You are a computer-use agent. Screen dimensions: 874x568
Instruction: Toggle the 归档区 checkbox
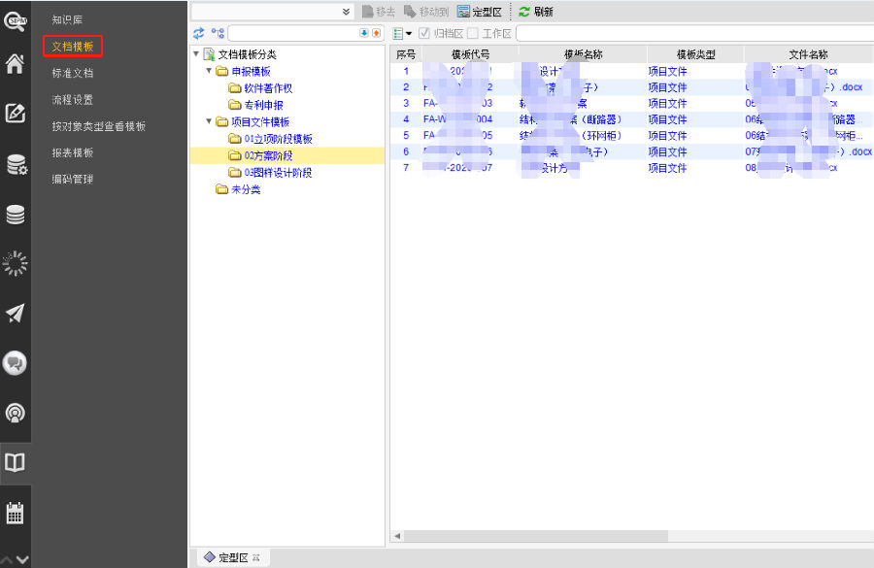click(x=424, y=33)
